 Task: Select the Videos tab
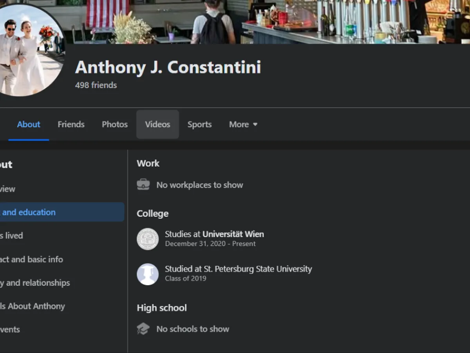[x=157, y=124]
